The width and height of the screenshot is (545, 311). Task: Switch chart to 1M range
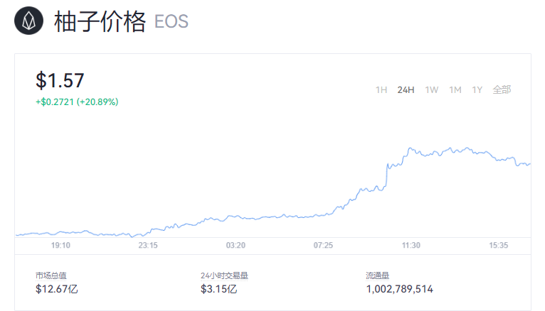pos(455,89)
